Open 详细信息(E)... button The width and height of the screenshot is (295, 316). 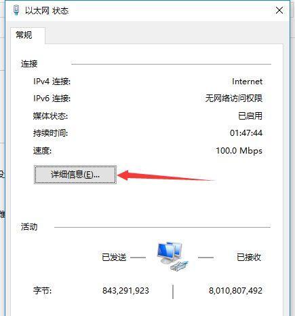click(75, 175)
